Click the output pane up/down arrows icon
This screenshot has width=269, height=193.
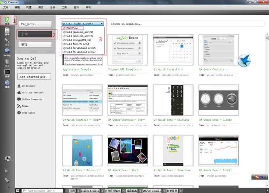[181, 190]
